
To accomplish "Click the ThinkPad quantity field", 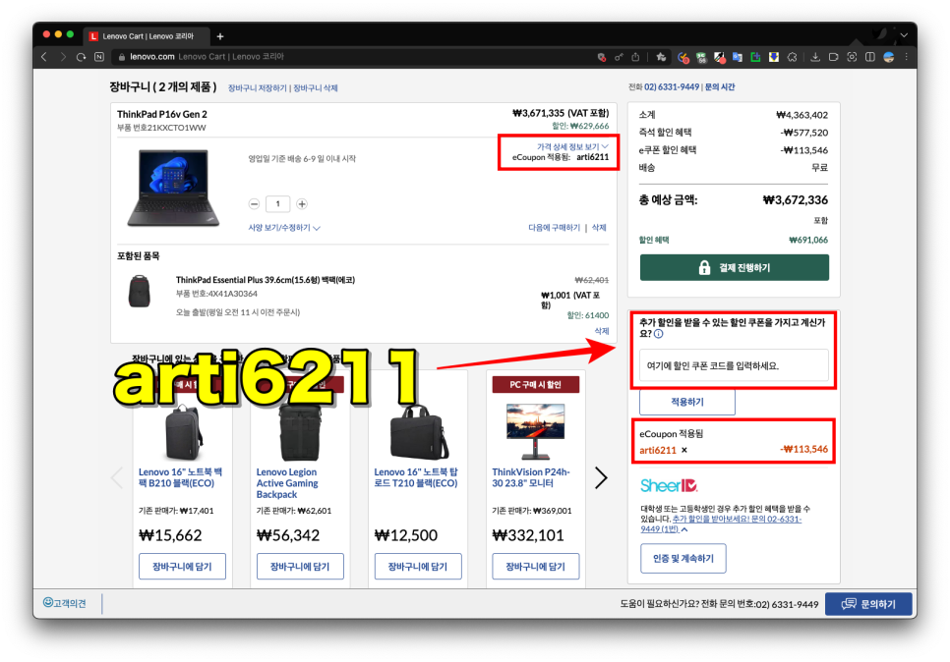I will click(x=278, y=204).
